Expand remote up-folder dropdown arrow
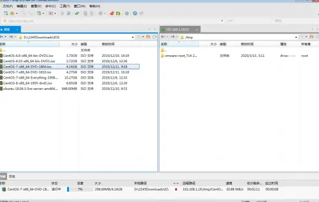Viewport: 319px width, 202px height. [x=307, y=37]
